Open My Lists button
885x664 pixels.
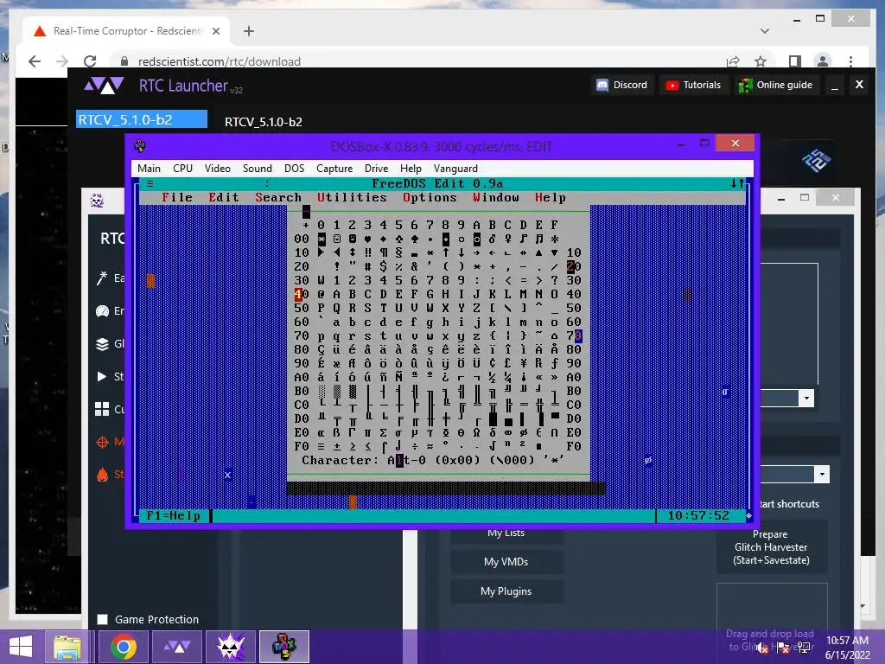(506, 533)
